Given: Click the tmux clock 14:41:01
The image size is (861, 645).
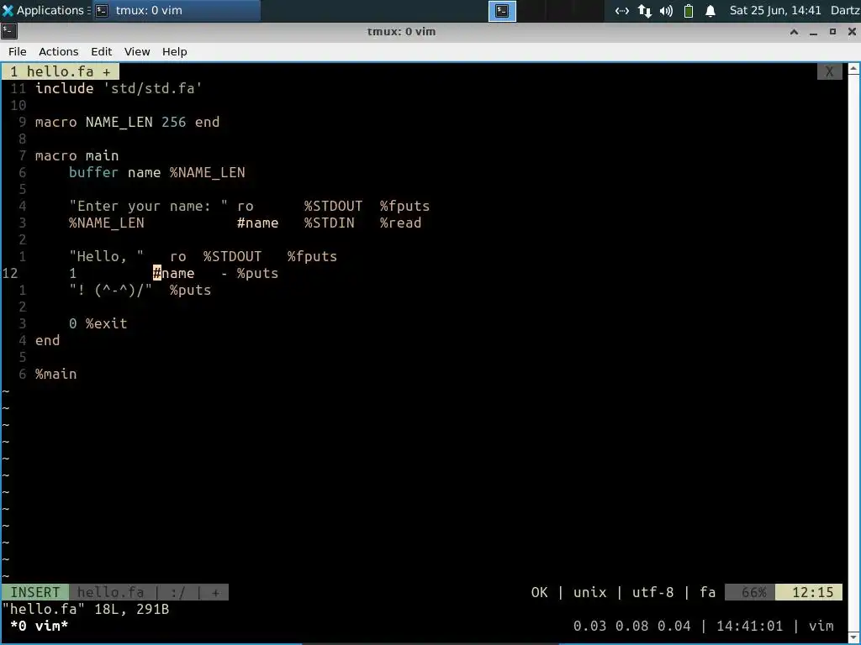Looking at the screenshot, I should coord(749,626).
